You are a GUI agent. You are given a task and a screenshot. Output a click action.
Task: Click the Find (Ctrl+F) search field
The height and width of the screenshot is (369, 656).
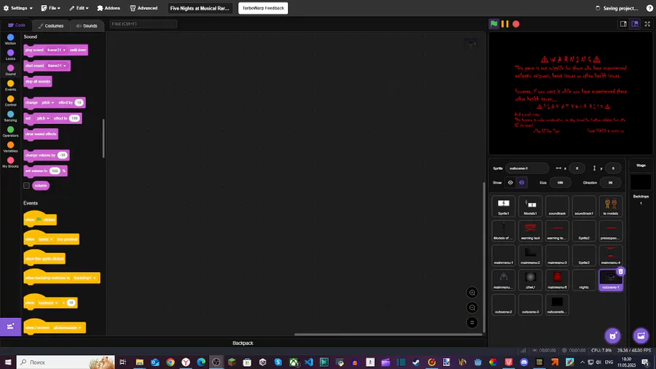[143, 24]
